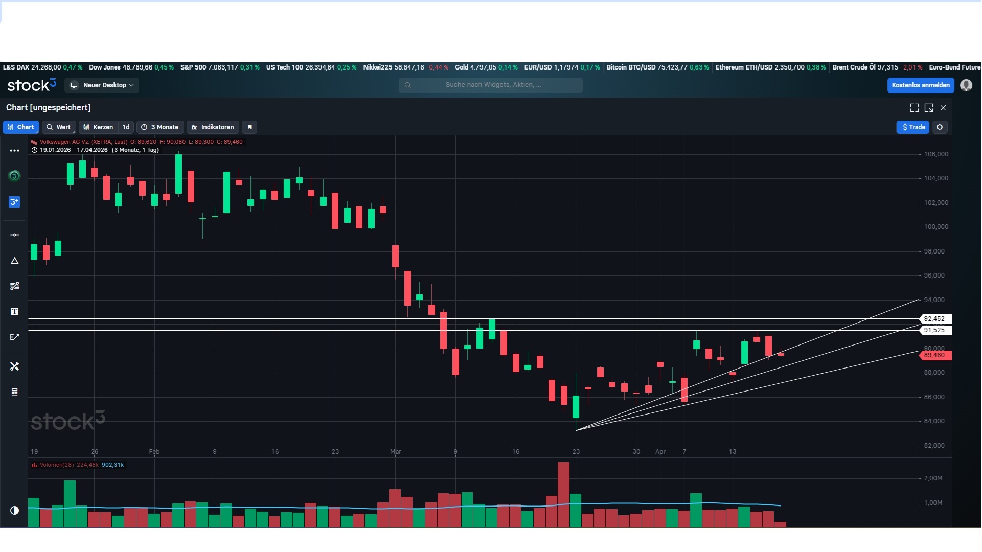Viewport: 982px width, 552px height.
Task: Open the chart settings tools icon
Action: (14, 366)
